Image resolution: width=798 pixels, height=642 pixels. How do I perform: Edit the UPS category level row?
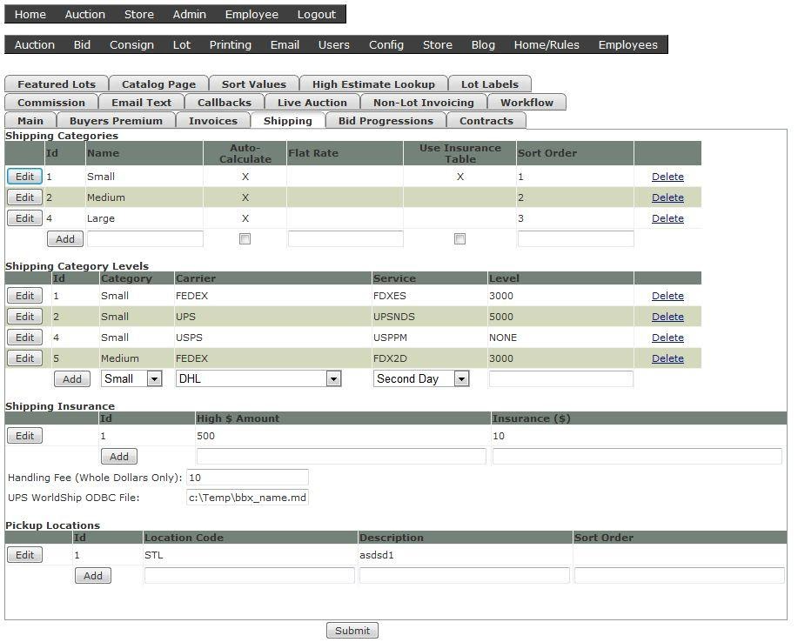[x=24, y=317]
